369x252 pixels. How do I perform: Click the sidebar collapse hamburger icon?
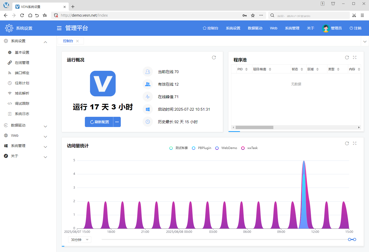(x=59, y=28)
